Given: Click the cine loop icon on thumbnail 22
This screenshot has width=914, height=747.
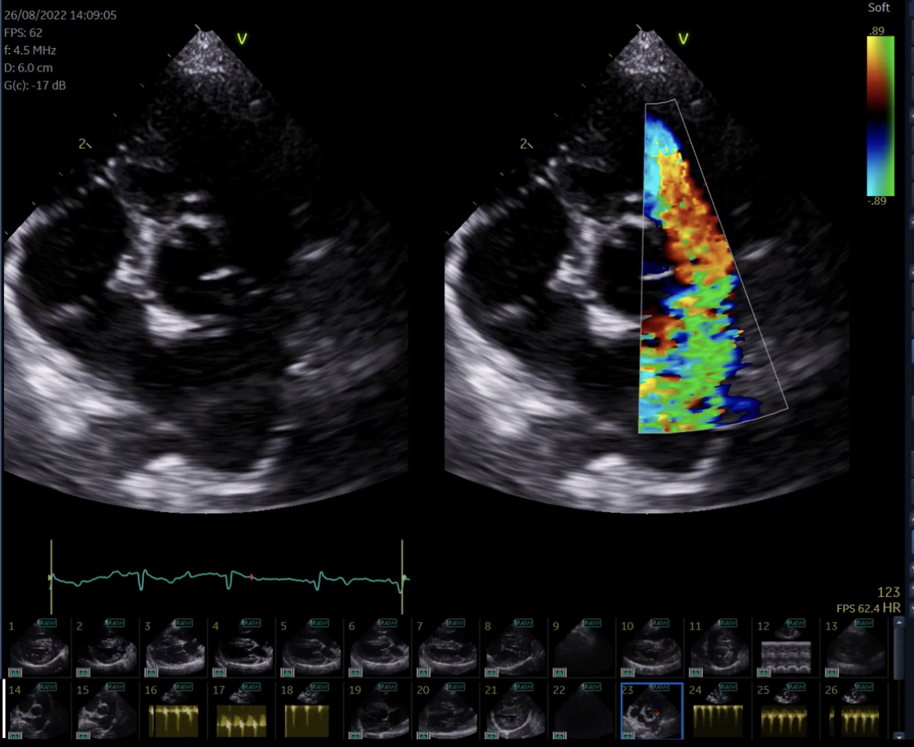Looking at the screenshot, I should point(559,735).
